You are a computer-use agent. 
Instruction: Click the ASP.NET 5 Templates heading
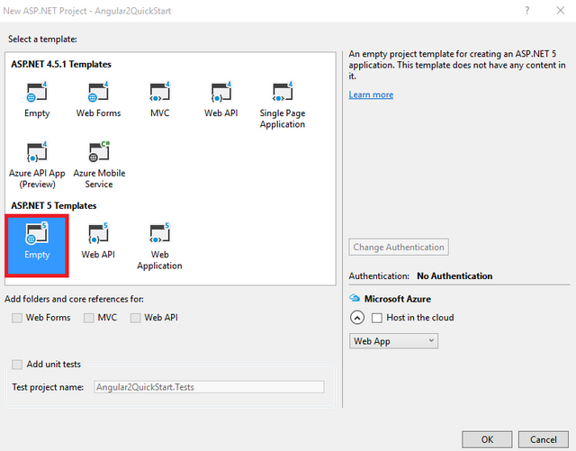[x=54, y=205]
